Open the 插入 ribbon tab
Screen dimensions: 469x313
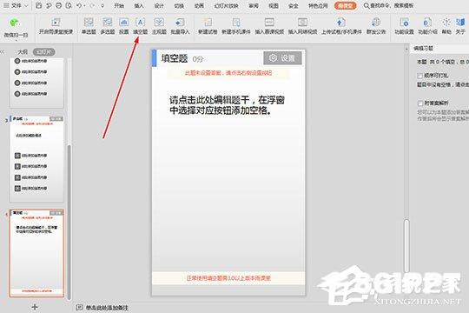click(139, 6)
